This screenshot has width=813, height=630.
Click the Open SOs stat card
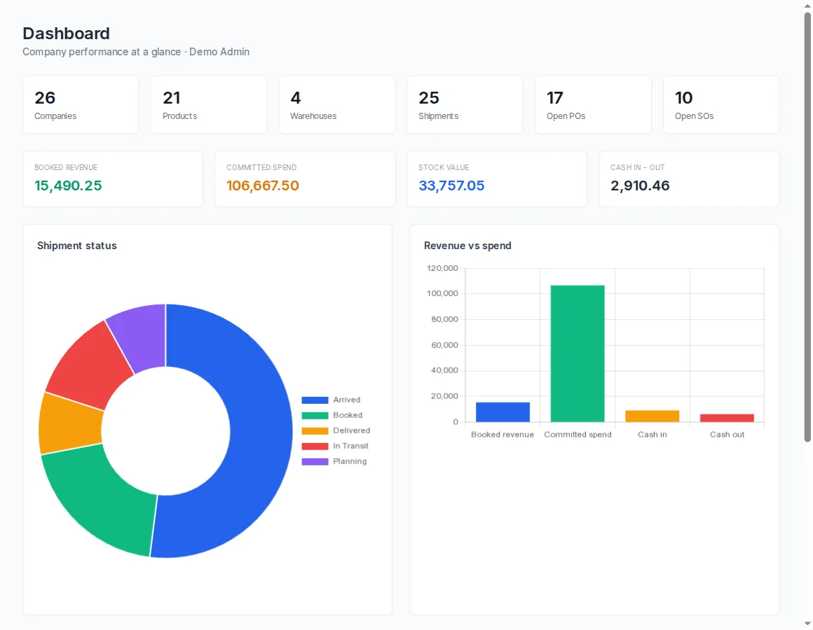(x=721, y=105)
